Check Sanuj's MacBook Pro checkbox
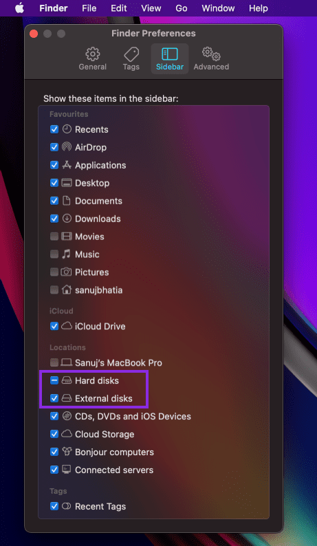This screenshot has width=317, height=546. [x=54, y=362]
